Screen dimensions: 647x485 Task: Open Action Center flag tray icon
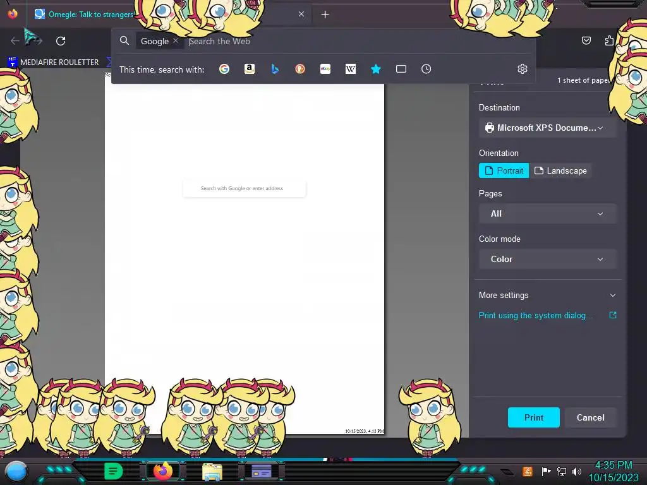[546, 471]
